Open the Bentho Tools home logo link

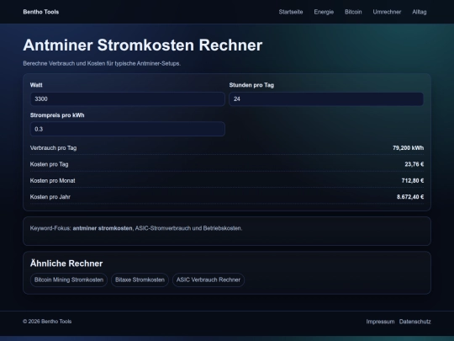point(41,12)
